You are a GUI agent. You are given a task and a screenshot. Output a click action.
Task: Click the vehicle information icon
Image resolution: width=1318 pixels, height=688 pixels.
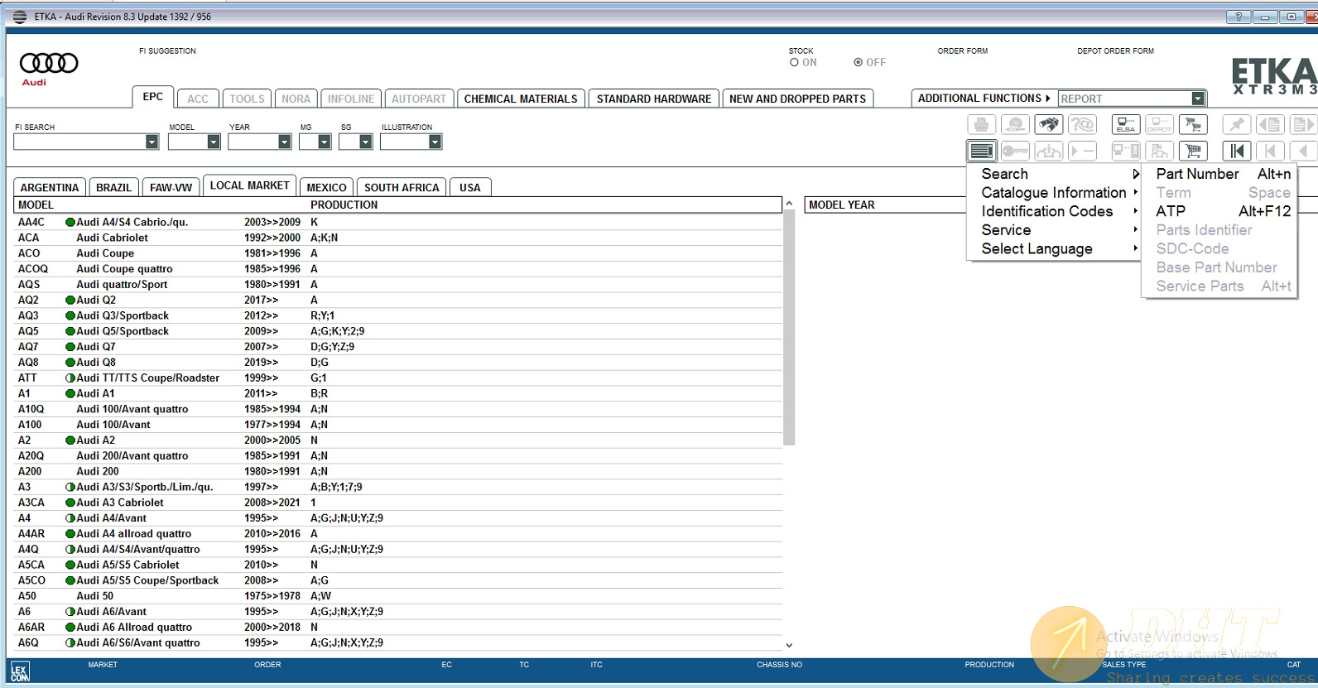[x=1049, y=151]
